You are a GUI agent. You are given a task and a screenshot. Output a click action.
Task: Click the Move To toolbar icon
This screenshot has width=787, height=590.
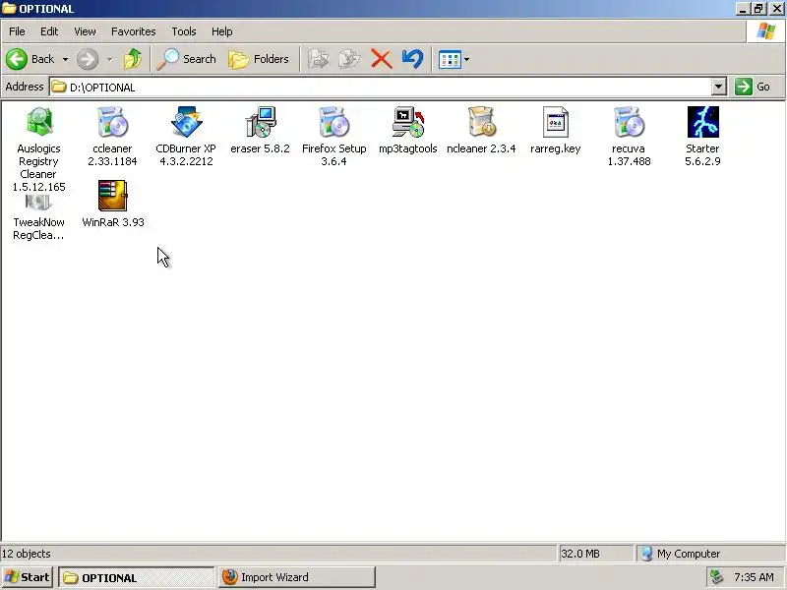(318, 59)
